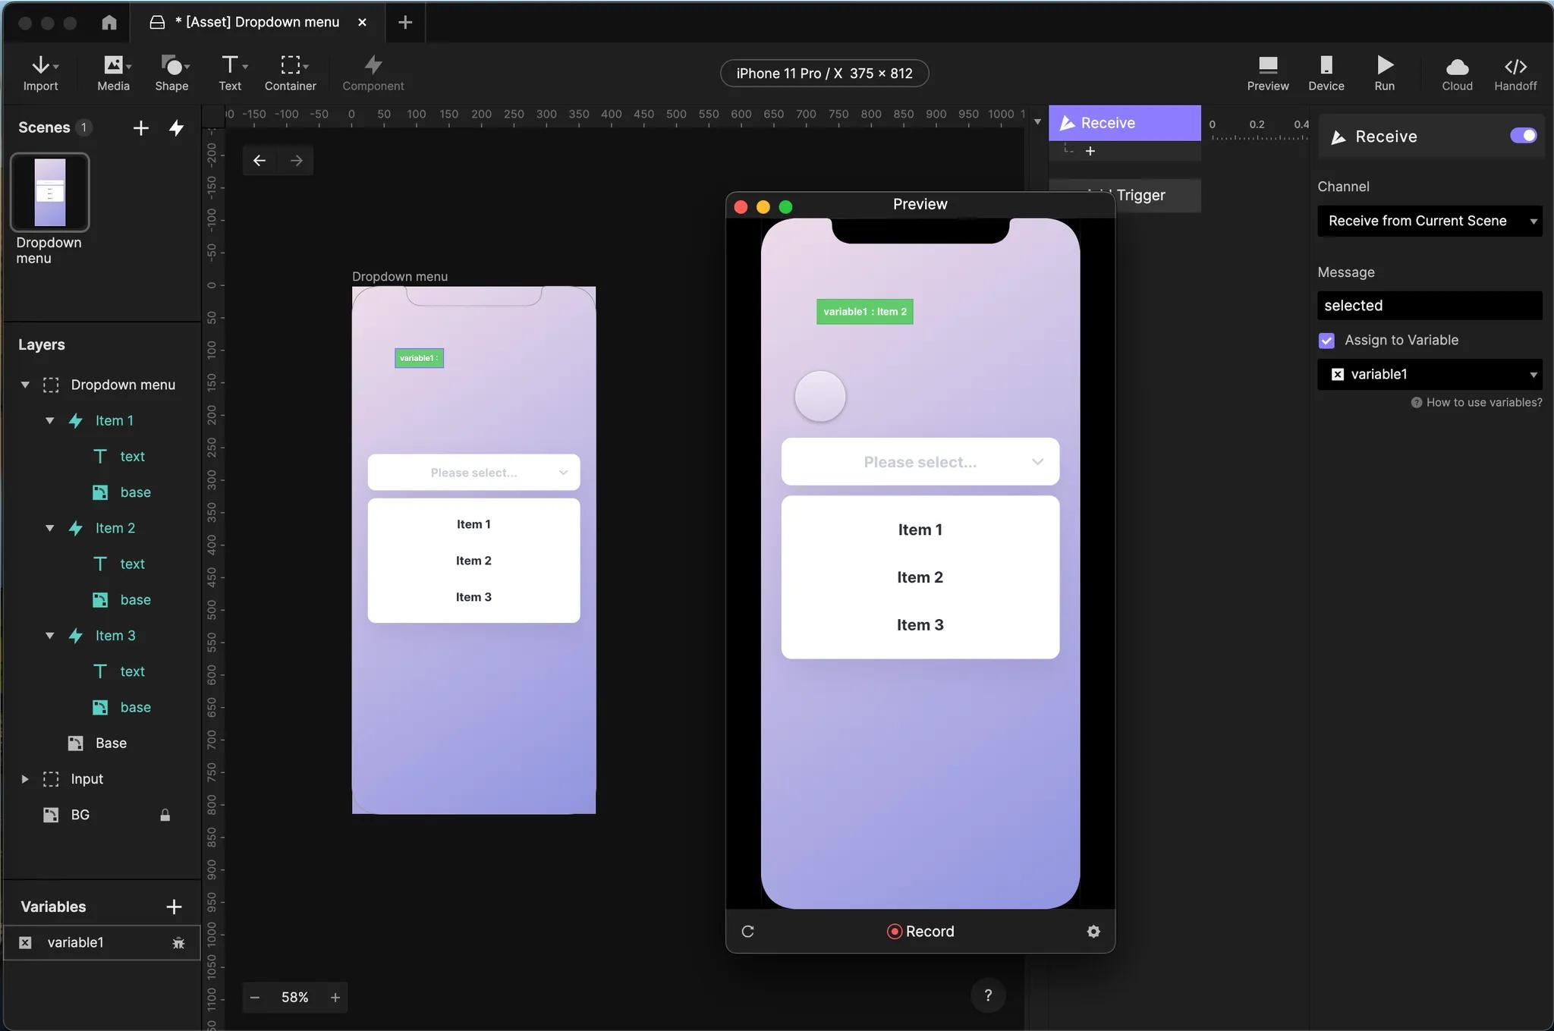Viewport: 1554px width, 1031px height.
Task: Reload the Preview window
Action: click(747, 932)
